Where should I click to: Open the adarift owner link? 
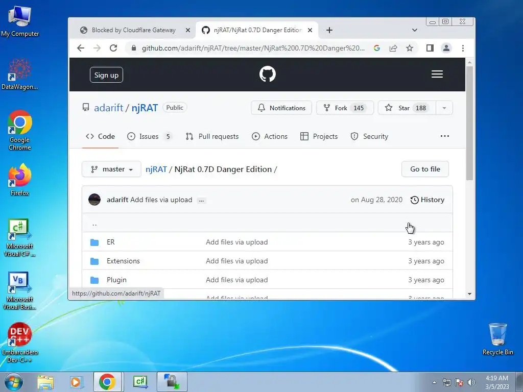tap(108, 108)
